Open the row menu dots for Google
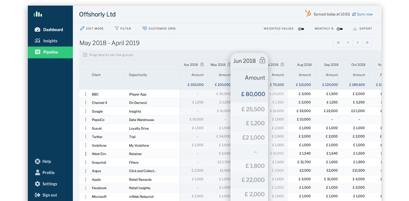The image size is (409, 201). click(86, 111)
